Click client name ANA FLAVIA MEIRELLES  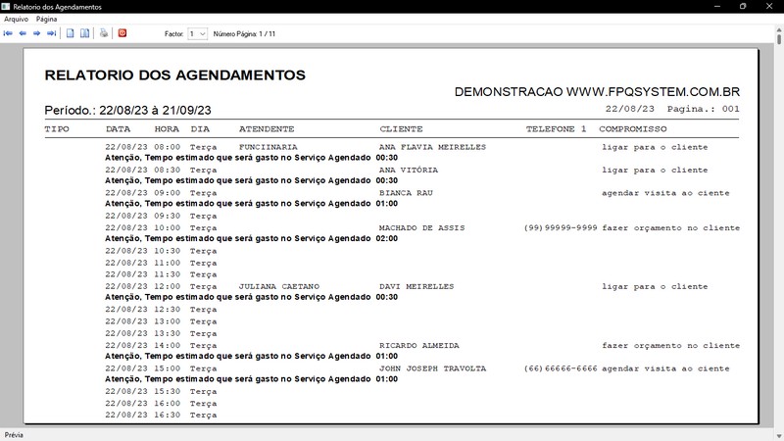432,147
